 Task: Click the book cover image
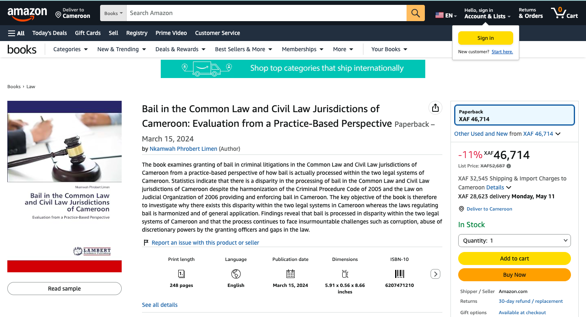click(x=64, y=186)
